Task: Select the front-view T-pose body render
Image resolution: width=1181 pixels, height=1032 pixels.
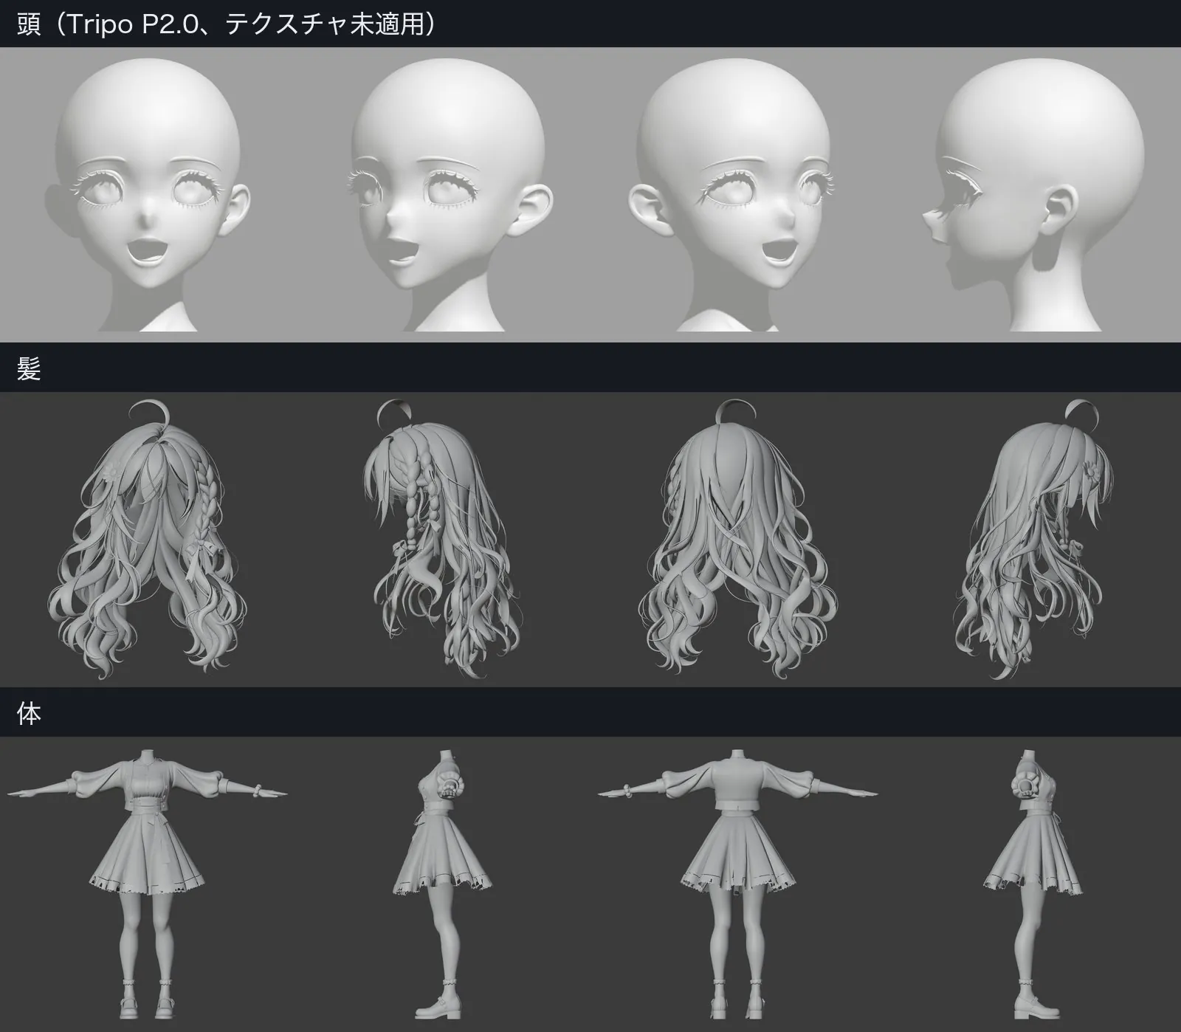Action: point(148,886)
